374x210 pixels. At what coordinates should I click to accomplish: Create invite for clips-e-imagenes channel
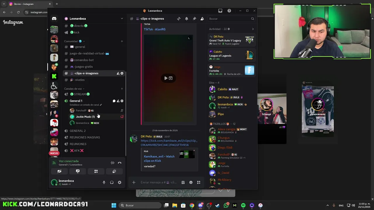click(x=118, y=73)
